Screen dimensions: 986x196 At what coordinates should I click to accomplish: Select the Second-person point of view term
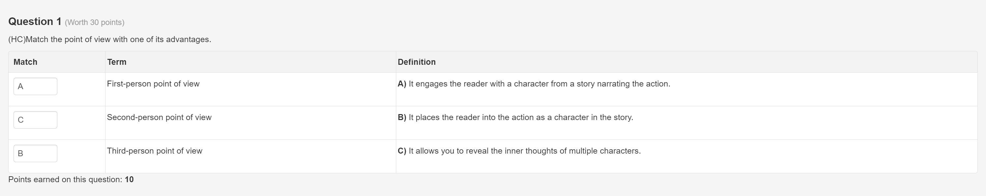coord(159,117)
